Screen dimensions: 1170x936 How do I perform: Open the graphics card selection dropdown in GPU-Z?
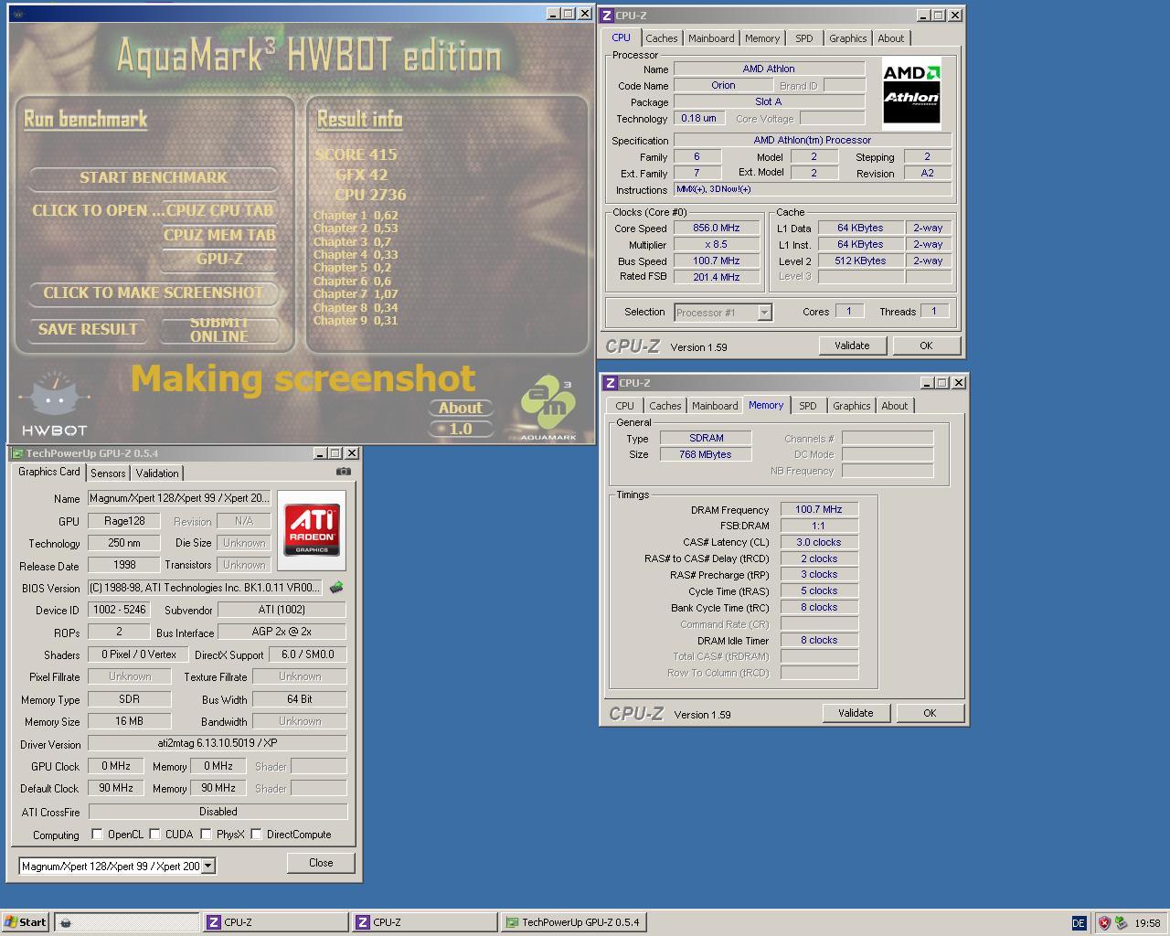(x=208, y=866)
